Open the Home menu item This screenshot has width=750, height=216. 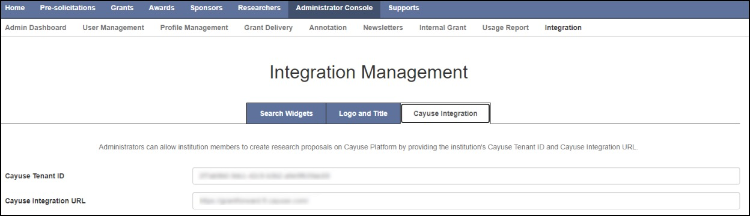pyautogui.click(x=15, y=8)
